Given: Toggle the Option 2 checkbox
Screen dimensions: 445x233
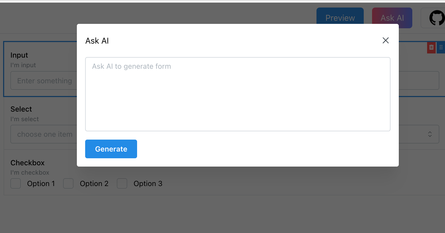Looking at the screenshot, I should click(x=68, y=183).
